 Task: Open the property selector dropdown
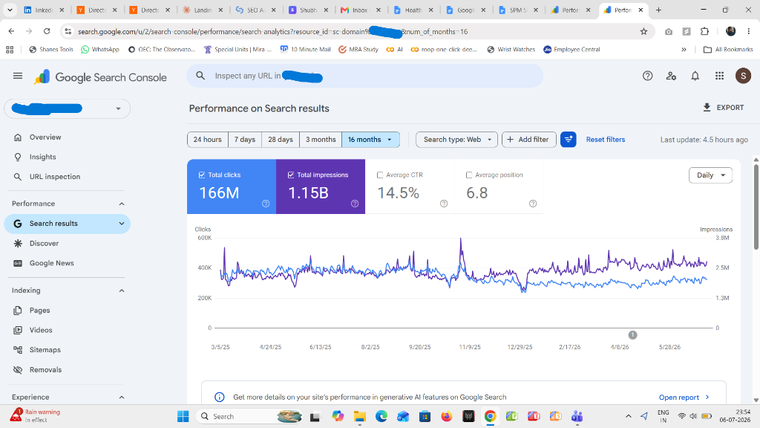[68, 108]
